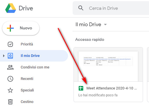
Task: Open the Recenti files list
Action: (27, 79)
